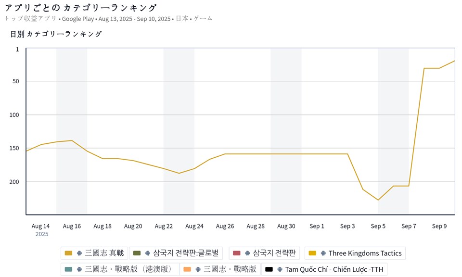Click the red swatch for 삼국지 전략판
Viewport: 462px width, 277px height.
coord(236,253)
